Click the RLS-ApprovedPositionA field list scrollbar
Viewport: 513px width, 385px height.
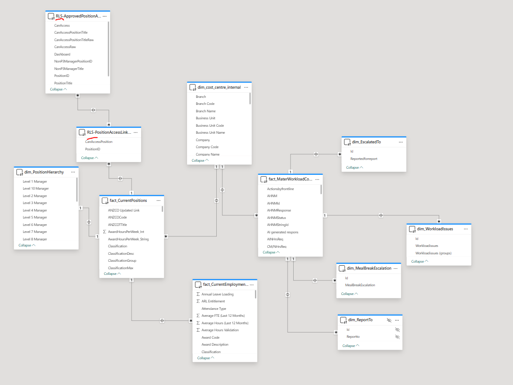coord(108,49)
